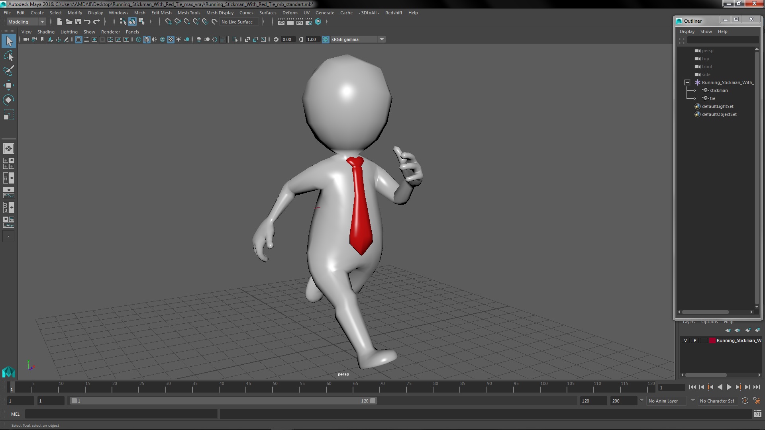Toggle the viewport grid display icon
Screen dimensions: 765x430
pos(78,39)
